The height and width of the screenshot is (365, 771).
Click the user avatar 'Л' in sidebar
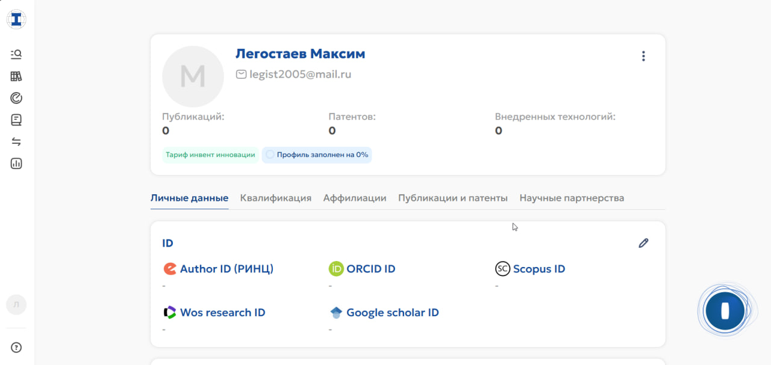pos(16,304)
